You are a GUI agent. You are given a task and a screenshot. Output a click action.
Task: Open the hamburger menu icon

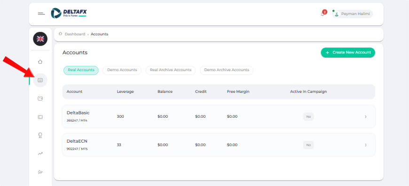coord(41,14)
